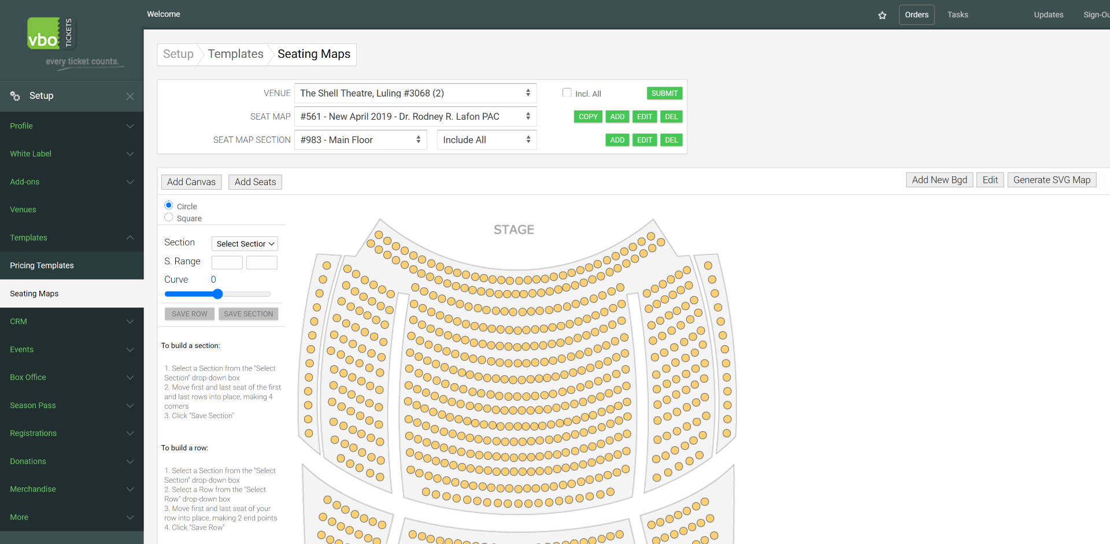Image resolution: width=1110 pixels, height=544 pixels.
Task: Click the COPY button next to Seat Map
Action: pyautogui.click(x=587, y=116)
